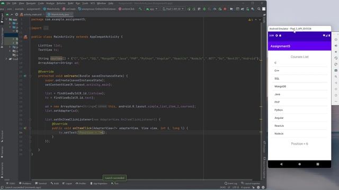
Task: Click the emulator rotate right icon
Action: coord(336,64)
